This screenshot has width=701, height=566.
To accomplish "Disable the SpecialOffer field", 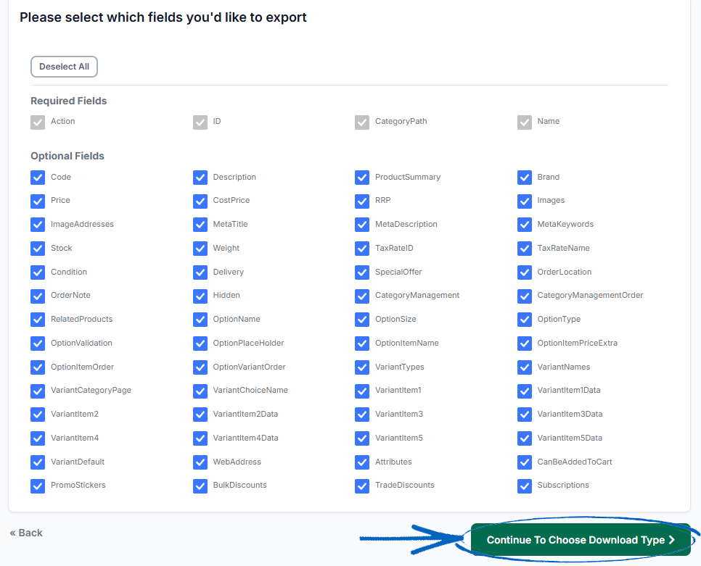I will [x=362, y=272].
